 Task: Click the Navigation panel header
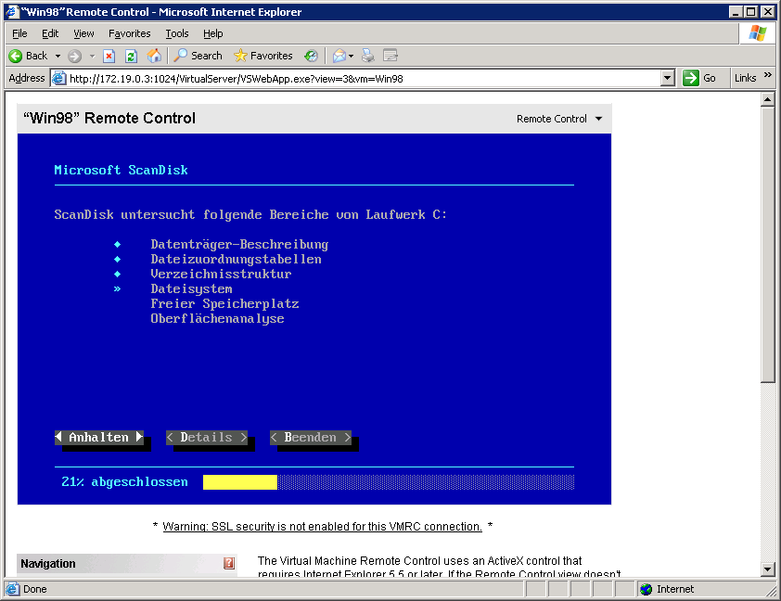(x=127, y=564)
